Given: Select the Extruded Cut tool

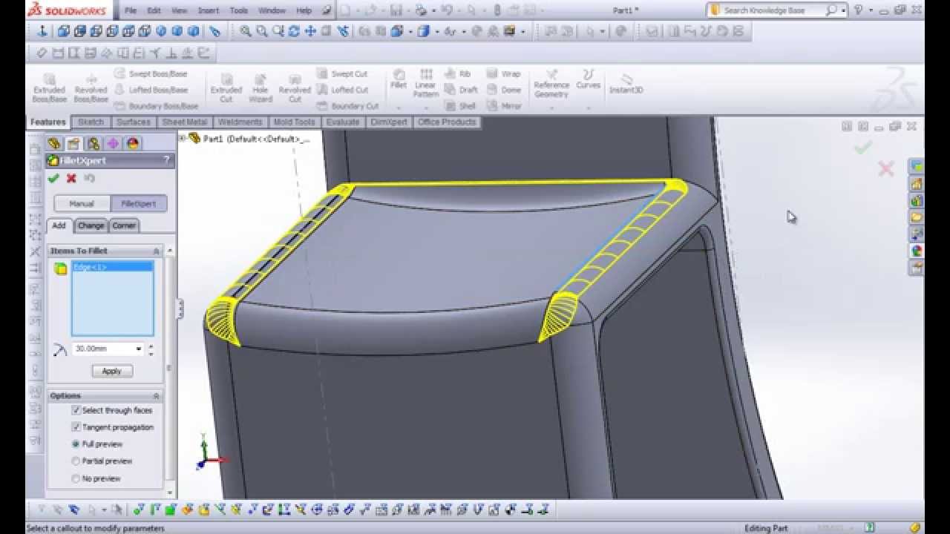Looking at the screenshot, I should click(226, 88).
